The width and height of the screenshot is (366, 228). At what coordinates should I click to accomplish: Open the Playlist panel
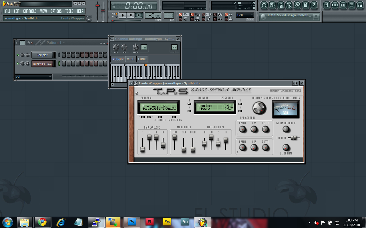pos(326,5)
